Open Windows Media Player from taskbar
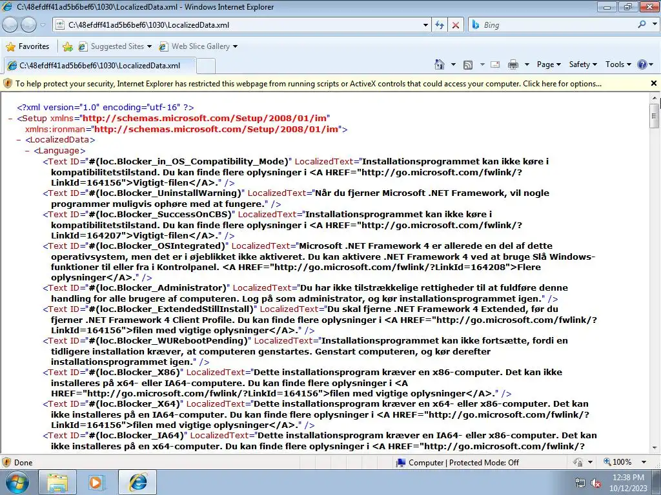661x495 pixels. (96, 482)
